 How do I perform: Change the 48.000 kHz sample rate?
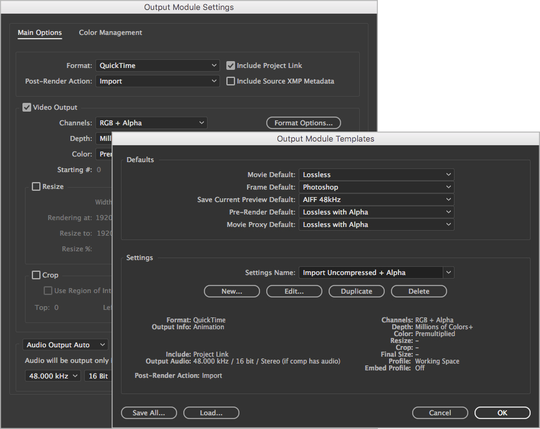[52, 375]
